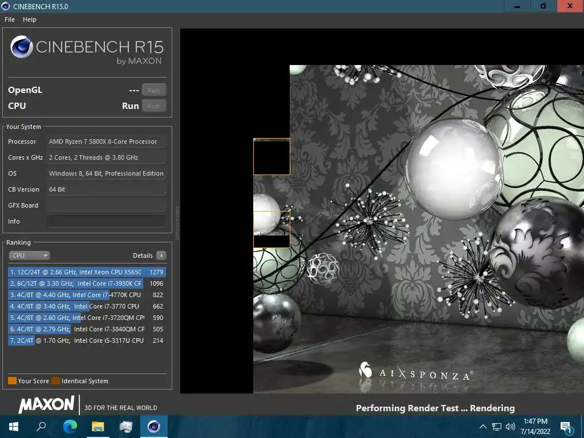The height and width of the screenshot is (438, 584).
Task: Select ranking row Intel Core i7-3840QM
Action: coord(87,329)
